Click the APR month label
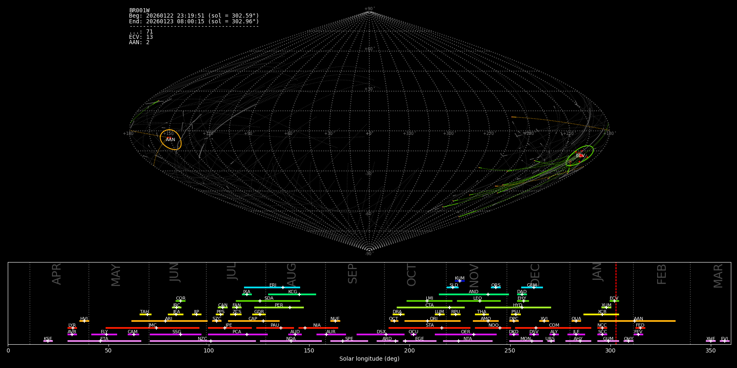This screenshot has width=737, height=368. point(57,274)
